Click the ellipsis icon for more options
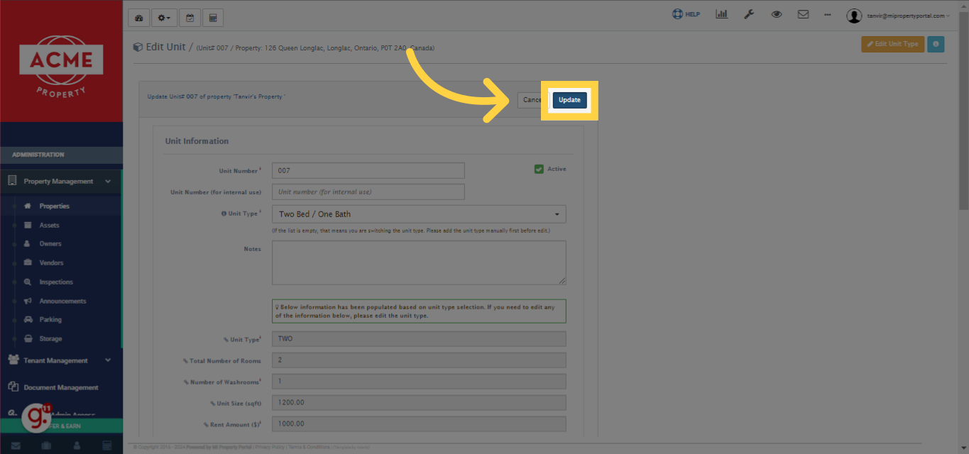 tap(827, 13)
